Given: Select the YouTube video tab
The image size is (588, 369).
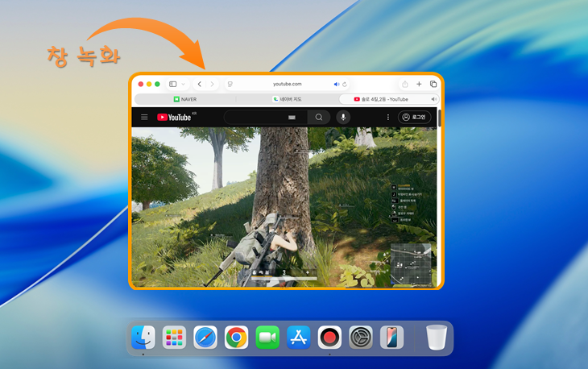Looking at the screenshot, I should tap(389, 99).
